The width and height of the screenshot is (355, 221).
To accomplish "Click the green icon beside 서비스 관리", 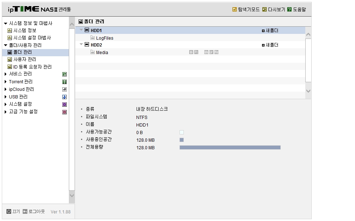I will point(65,74).
